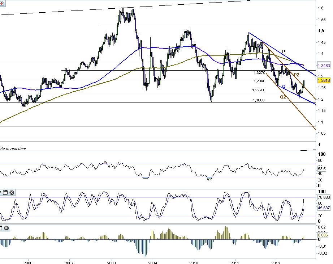The image size is (333, 264).
Task: Click the 1,2290 level label
Action: click(x=258, y=90)
